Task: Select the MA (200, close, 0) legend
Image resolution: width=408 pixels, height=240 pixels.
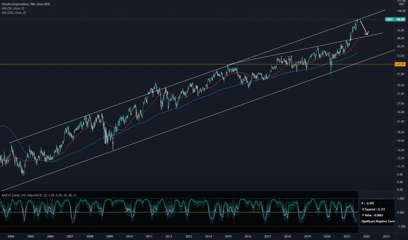Action: coord(14,13)
